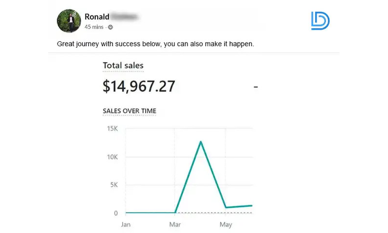
Task: Click the privacy globe icon beside the timestamp
Action: (110, 27)
